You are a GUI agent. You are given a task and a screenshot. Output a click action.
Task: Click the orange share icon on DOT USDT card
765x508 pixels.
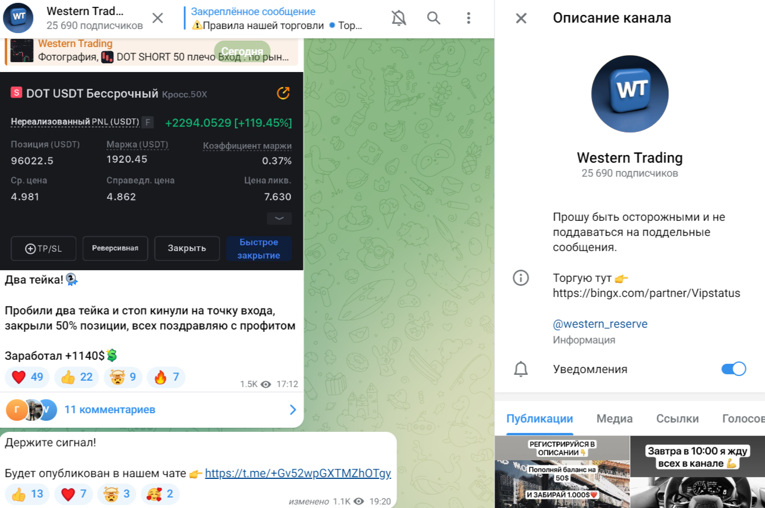click(x=283, y=93)
